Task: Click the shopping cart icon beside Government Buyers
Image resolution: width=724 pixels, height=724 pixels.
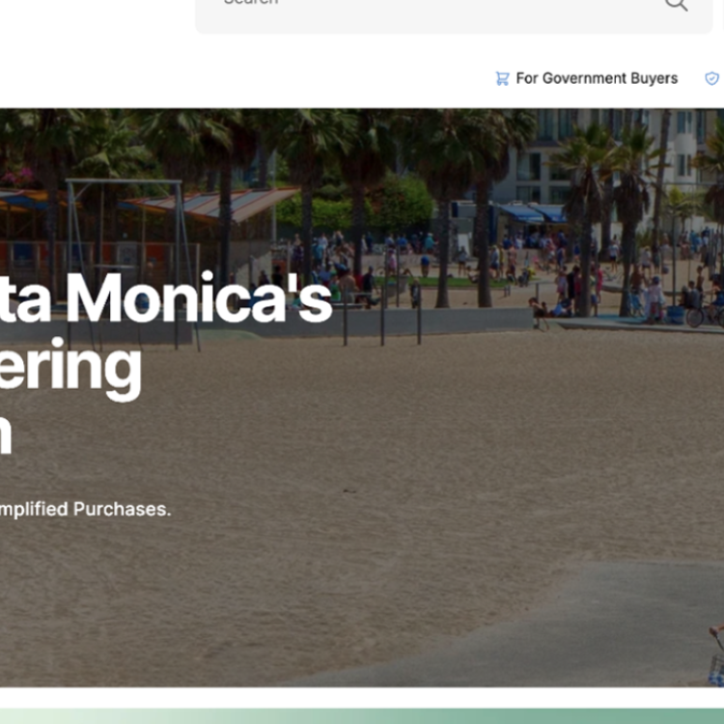Action: coord(502,78)
